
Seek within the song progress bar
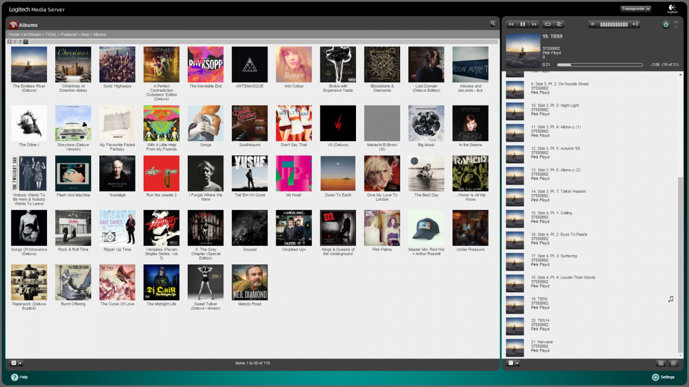(600, 65)
